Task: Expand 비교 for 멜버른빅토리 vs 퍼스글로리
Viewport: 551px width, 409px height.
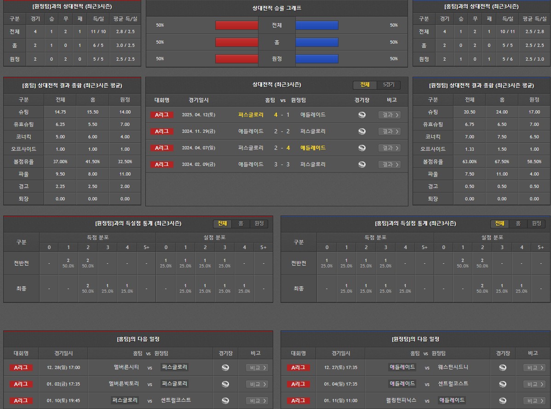Action: [x=257, y=384]
